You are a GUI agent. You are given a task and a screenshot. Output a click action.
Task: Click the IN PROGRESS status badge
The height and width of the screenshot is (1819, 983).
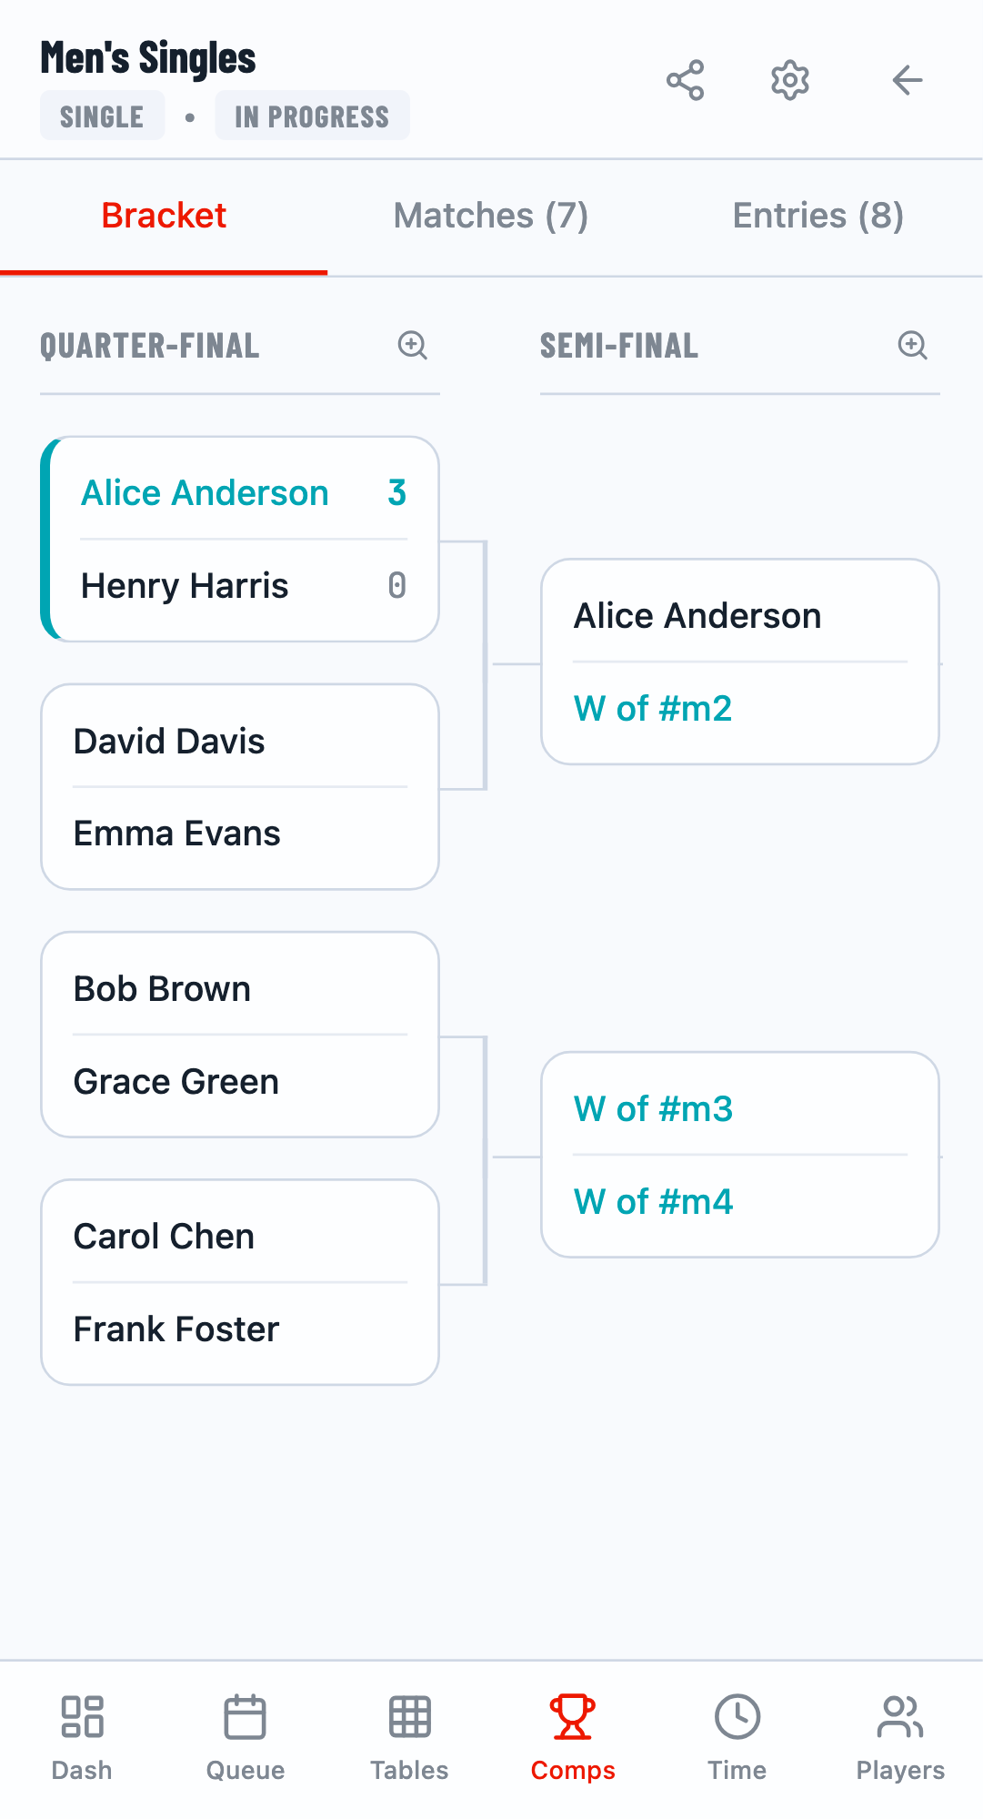312,116
